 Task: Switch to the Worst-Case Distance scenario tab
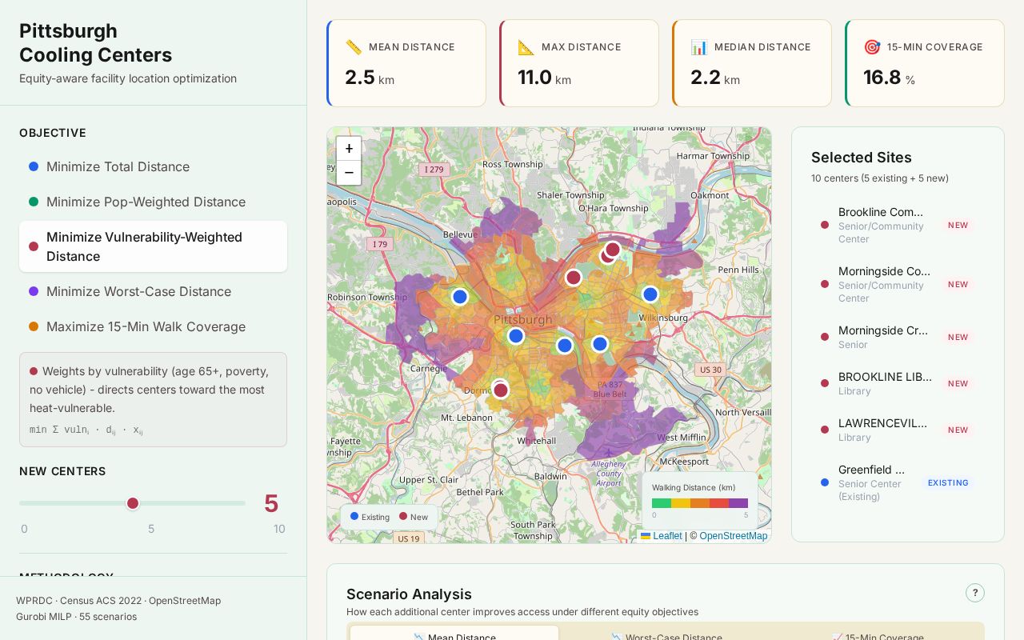[x=666, y=637]
